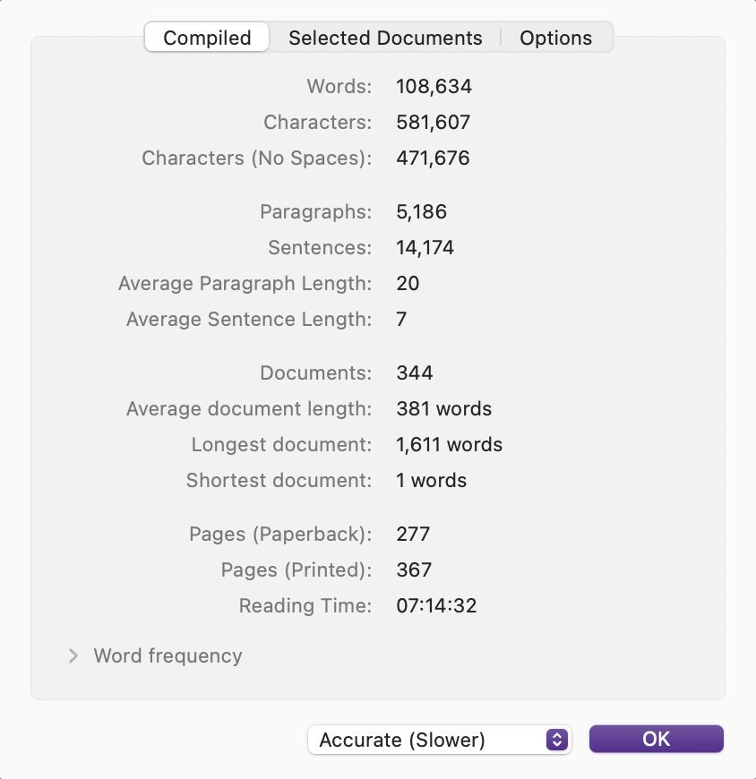Click the Reading Time value 07:14:32

click(436, 605)
